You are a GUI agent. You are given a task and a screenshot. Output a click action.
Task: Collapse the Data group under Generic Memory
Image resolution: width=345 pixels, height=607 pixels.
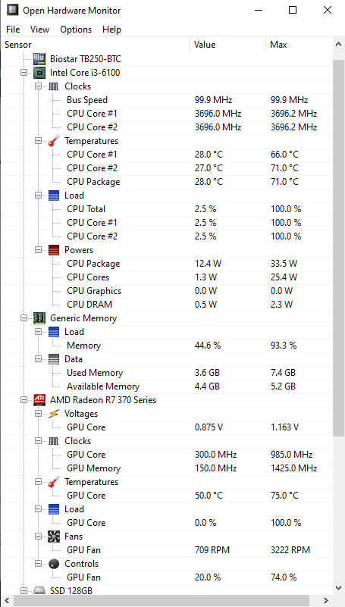coord(39,359)
